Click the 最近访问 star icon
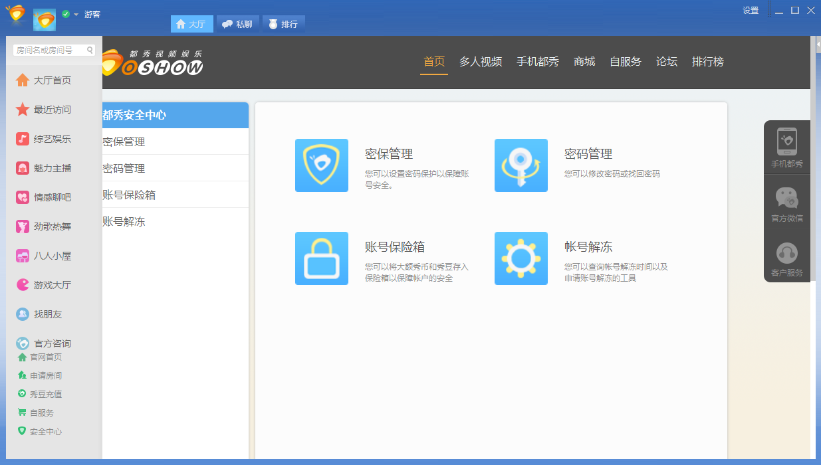Viewport: 821px width, 465px height. pyautogui.click(x=23, y=110)
